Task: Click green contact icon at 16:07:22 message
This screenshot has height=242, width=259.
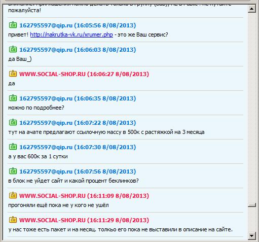Action: tap(13, 122)
